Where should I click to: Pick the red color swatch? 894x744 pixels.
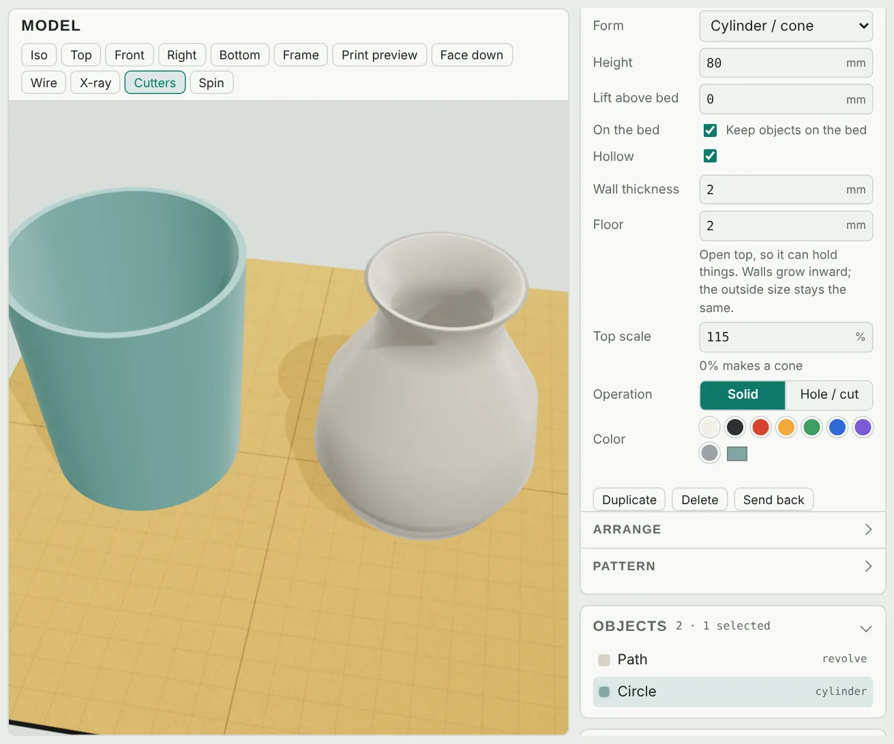[x=760, y=427]
